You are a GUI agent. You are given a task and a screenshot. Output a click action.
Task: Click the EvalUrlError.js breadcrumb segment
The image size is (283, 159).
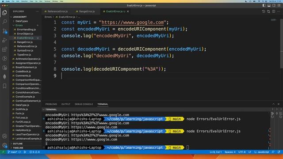click(x=65, y=17)
